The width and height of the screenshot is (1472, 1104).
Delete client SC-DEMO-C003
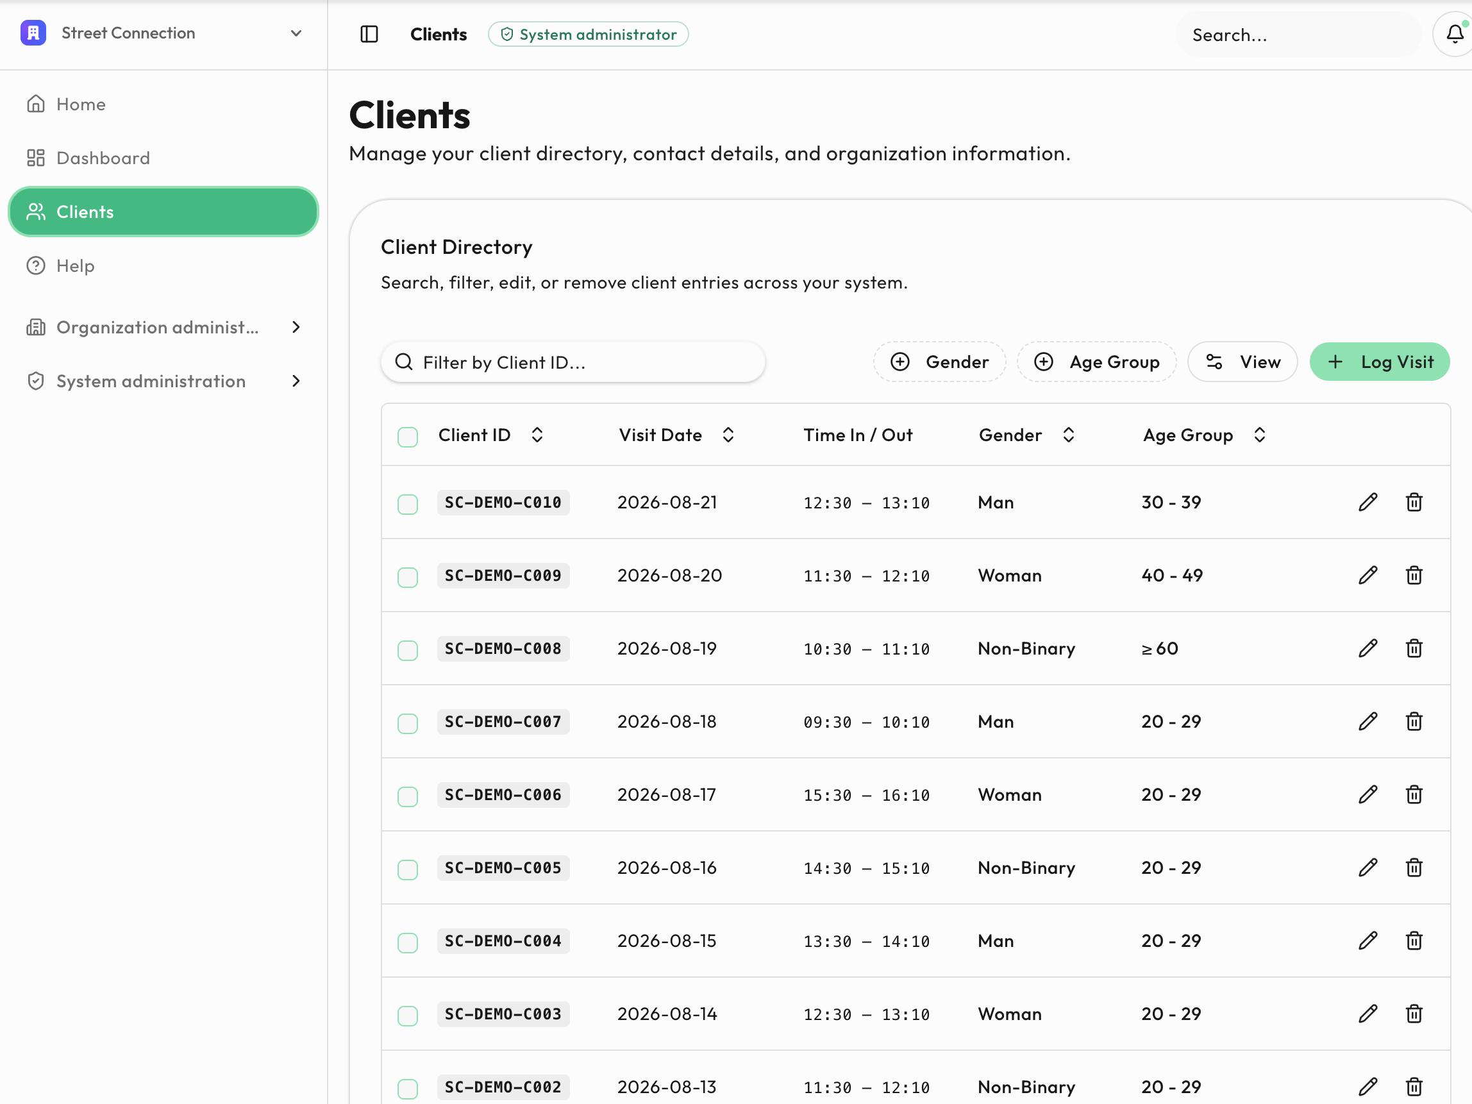pos(1414,1014)
